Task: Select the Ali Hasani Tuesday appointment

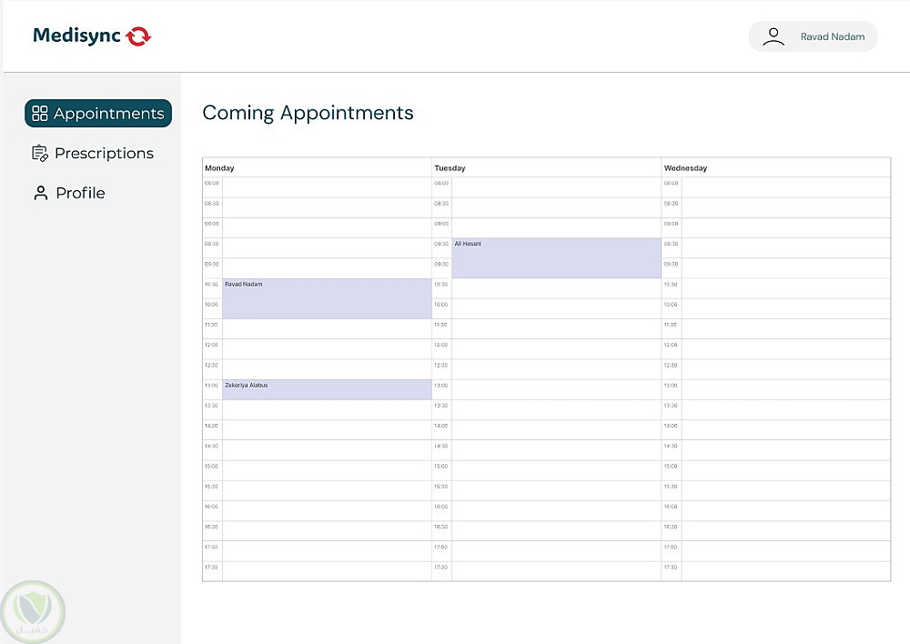Action: click(x=556, y=258)
